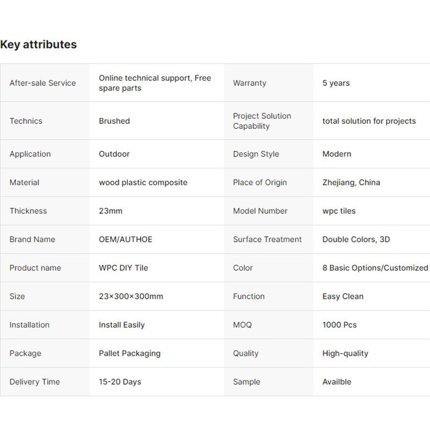This screenshot has width=430, height=430.
Task: Click the Brushed technics value
Action: coord(114,121)
